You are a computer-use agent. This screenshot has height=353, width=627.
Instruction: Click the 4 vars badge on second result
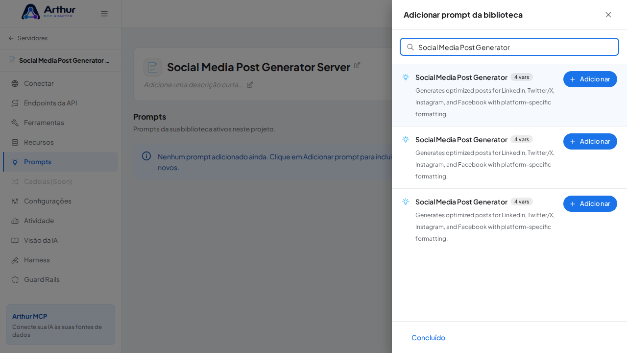coord(522,139)
